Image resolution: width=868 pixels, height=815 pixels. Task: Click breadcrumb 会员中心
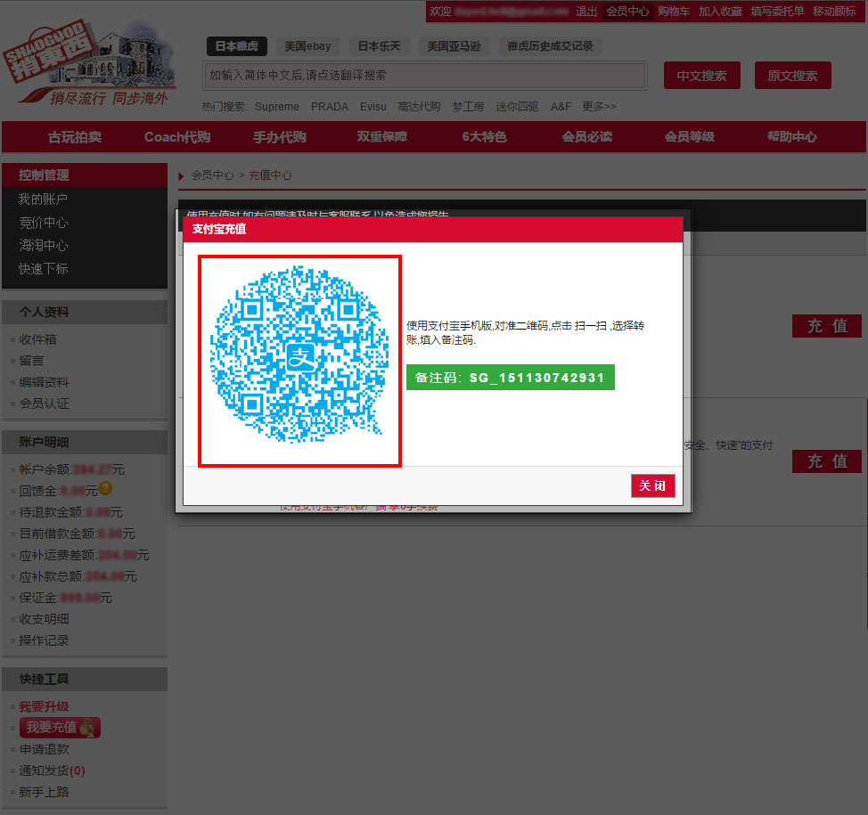click(x=212, y=175)
